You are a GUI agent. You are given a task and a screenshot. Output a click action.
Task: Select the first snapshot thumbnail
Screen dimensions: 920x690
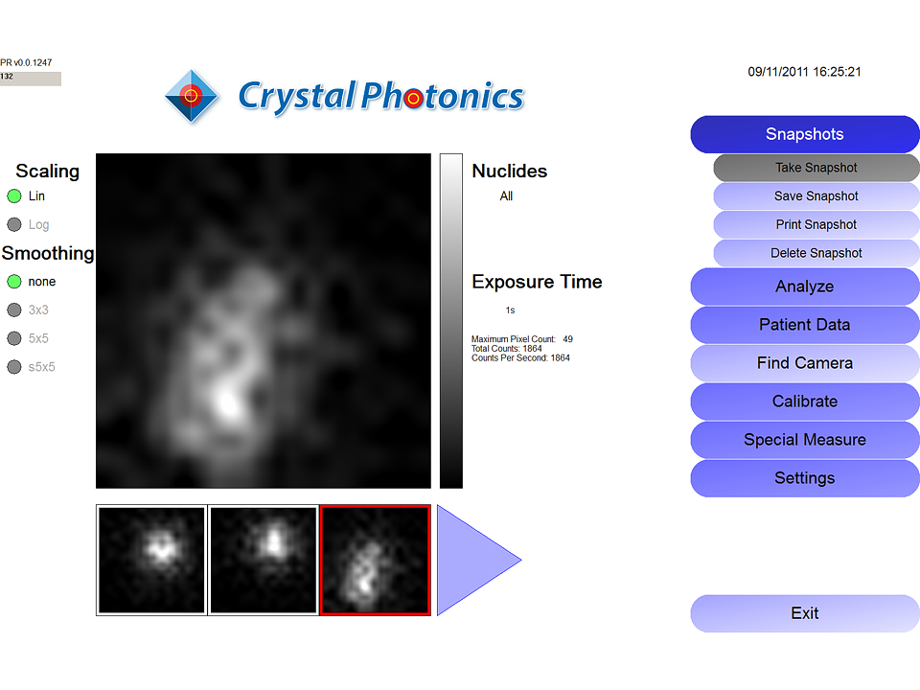point(151,561)
